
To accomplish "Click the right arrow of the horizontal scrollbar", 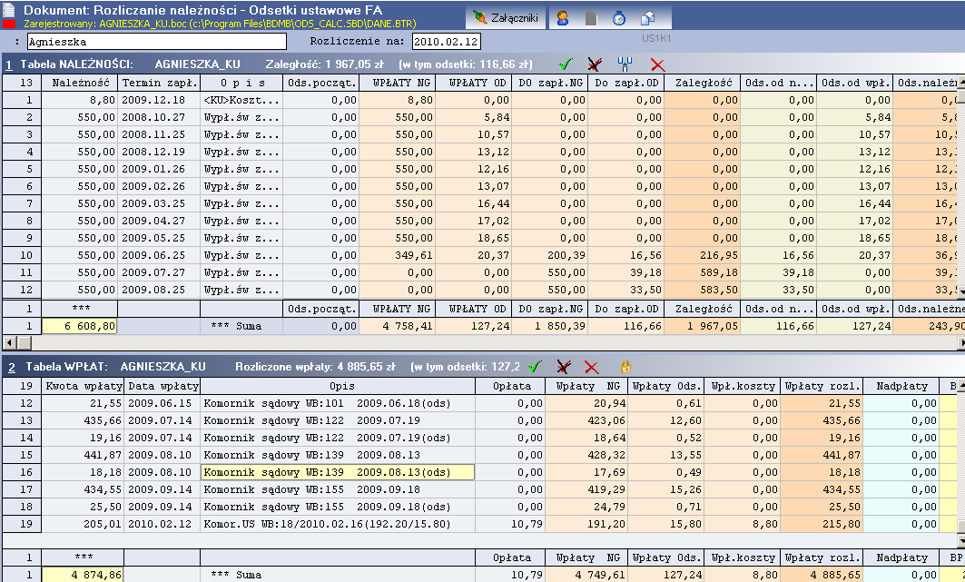I will point(960,342).
